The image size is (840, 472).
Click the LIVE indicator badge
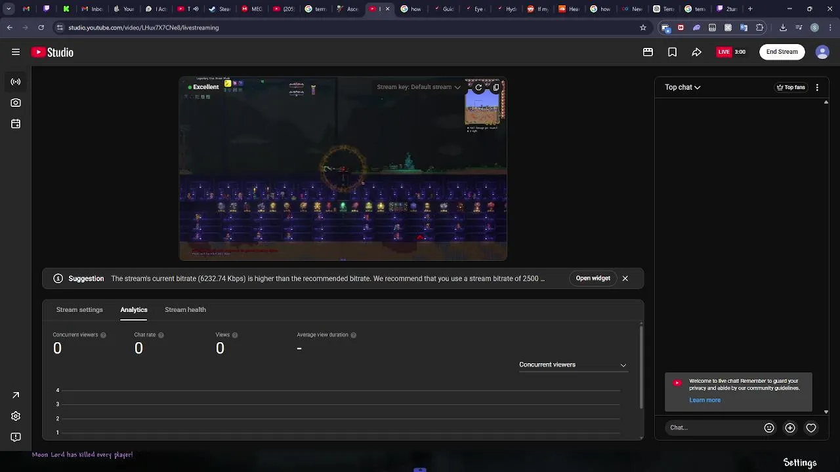724,52
